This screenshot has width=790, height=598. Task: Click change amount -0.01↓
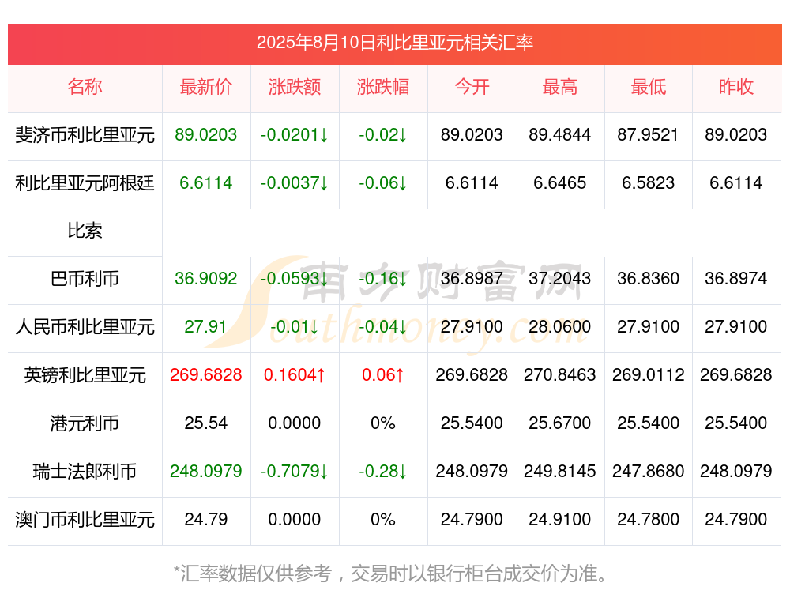pos(295,326)
